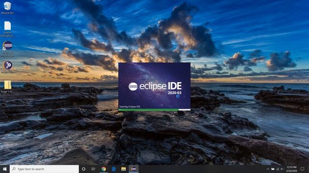Open Cortana from the taskbar
This screenshot has width=309, height=173.
84,169
